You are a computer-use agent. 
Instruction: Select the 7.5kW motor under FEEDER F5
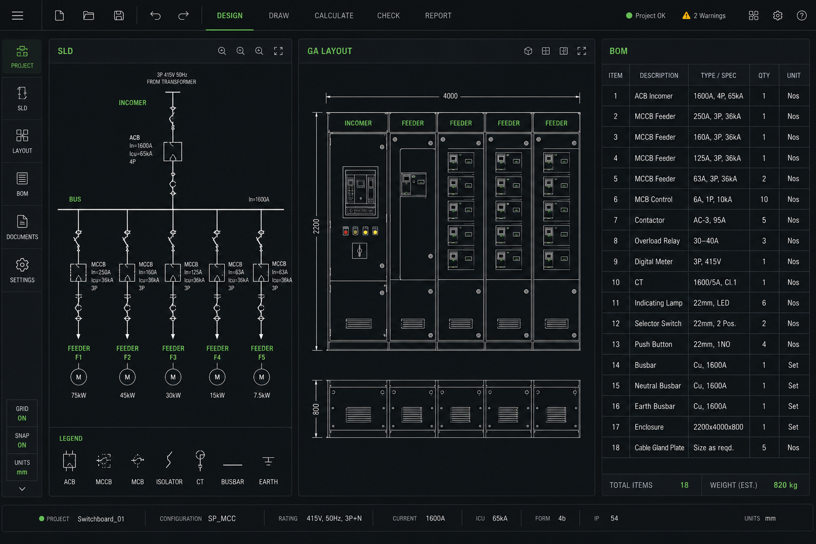pyautogui.click(x=261, y=377)
